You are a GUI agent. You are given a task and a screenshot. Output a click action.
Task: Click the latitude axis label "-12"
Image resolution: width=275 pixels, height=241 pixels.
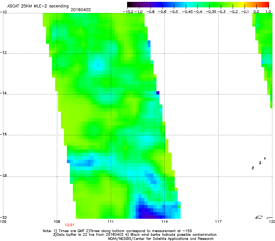pyautogui.click(x=3, y=53)
